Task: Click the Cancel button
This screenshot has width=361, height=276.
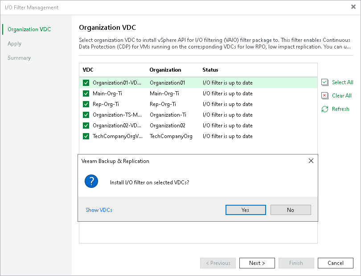Action: 336,263
